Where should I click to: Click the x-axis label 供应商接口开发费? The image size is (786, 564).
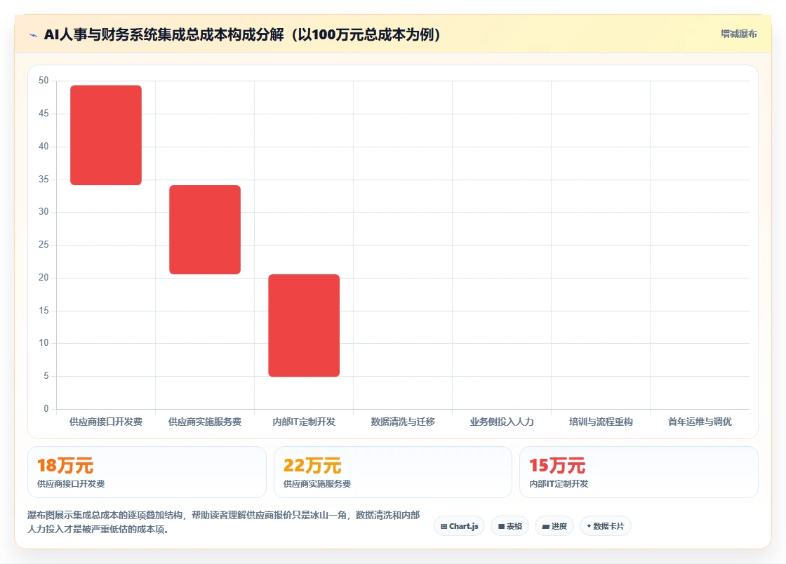[x=106, y=422]
